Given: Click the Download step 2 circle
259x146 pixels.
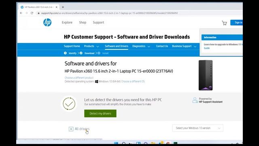Looking at the screenshot, I should pos(81,53).
